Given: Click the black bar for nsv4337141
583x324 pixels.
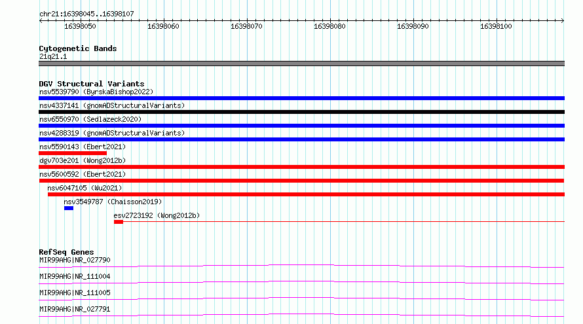Looking at the screenshot, I should click(x=301, y=112).
